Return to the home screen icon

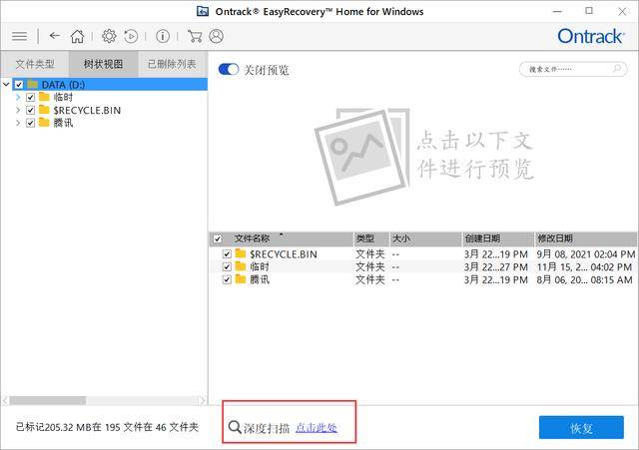tap(77, 36)
